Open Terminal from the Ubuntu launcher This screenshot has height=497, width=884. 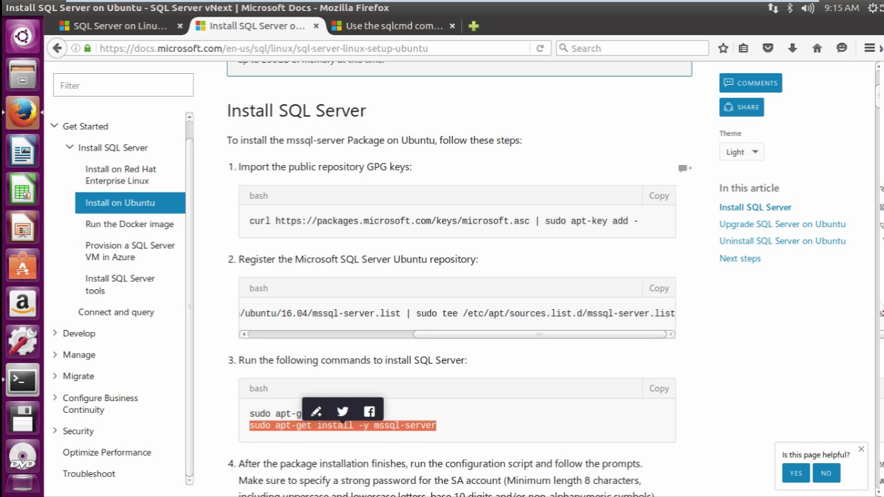22,380
